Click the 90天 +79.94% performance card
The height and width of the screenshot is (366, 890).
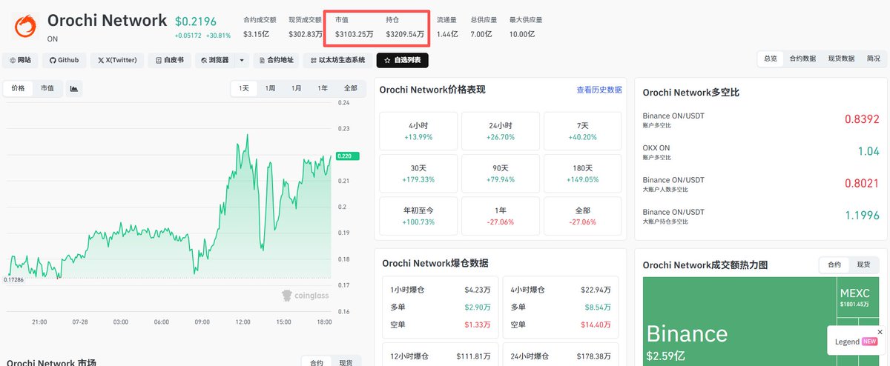click(x=501, y=173)
